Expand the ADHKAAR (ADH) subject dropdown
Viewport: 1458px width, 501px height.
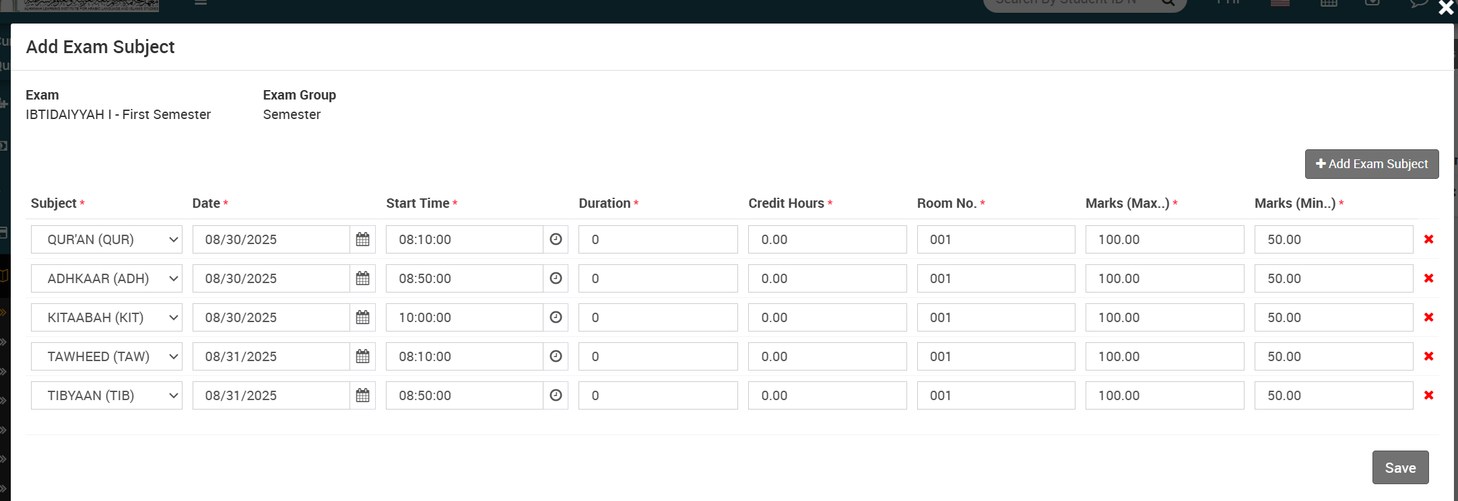(106, 278)
